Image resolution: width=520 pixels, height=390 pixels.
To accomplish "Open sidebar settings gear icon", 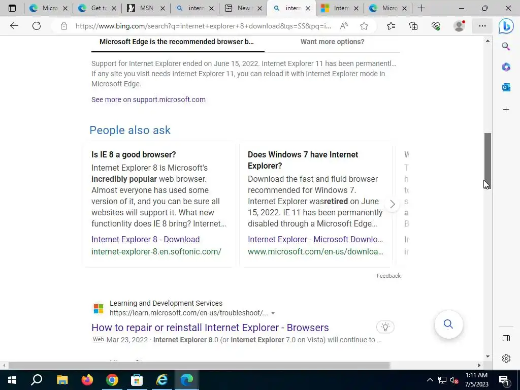I will point(506,359).
